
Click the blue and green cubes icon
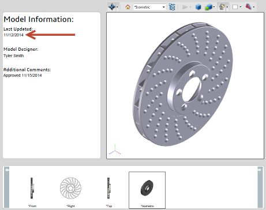(208, 7)
